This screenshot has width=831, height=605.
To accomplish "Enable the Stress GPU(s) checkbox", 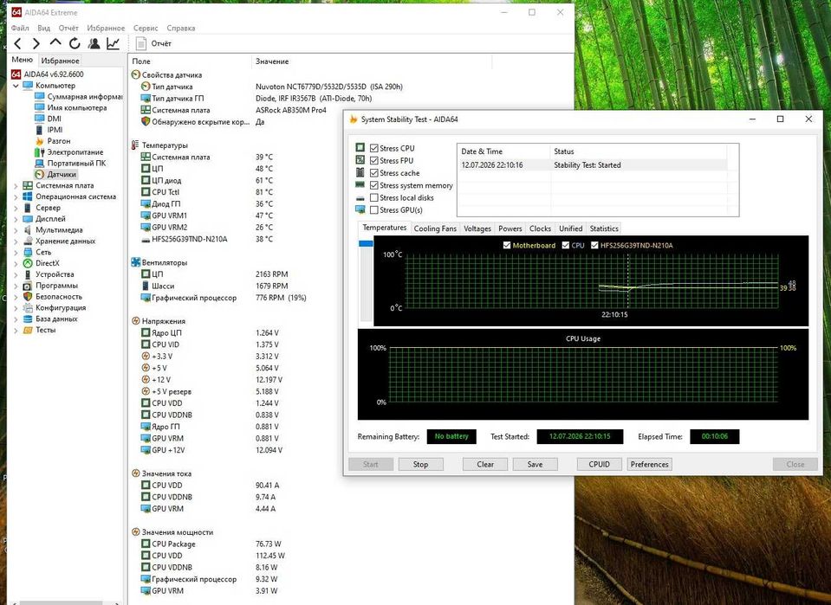I will click(x=374, y=210).
